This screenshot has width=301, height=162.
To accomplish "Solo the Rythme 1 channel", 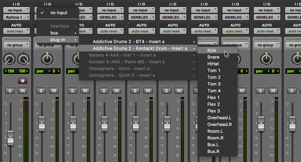I will pyautogui.click(x=10, y=91).
